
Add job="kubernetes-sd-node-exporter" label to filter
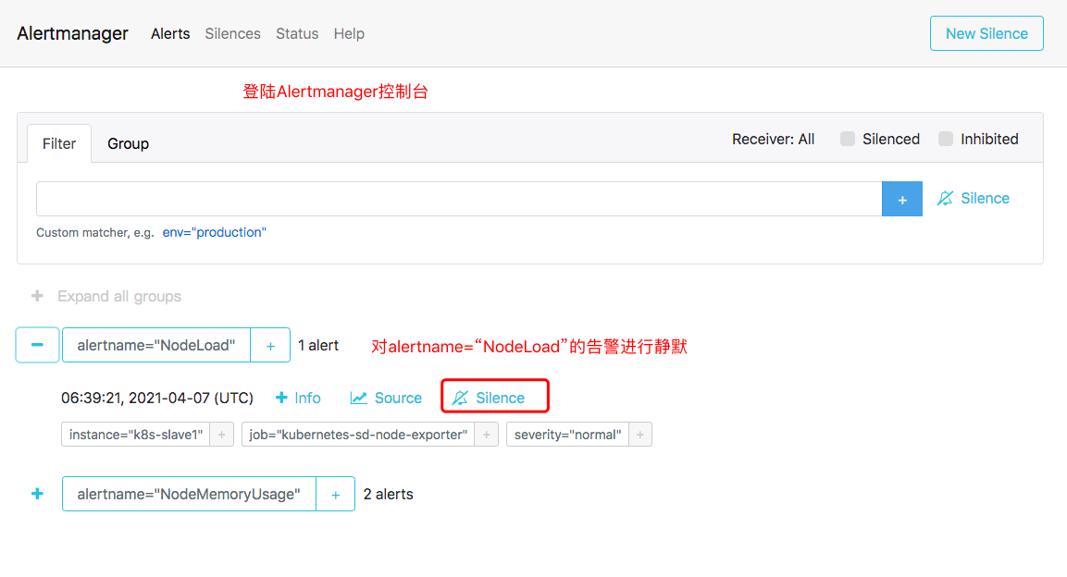(x=486, y=434)
